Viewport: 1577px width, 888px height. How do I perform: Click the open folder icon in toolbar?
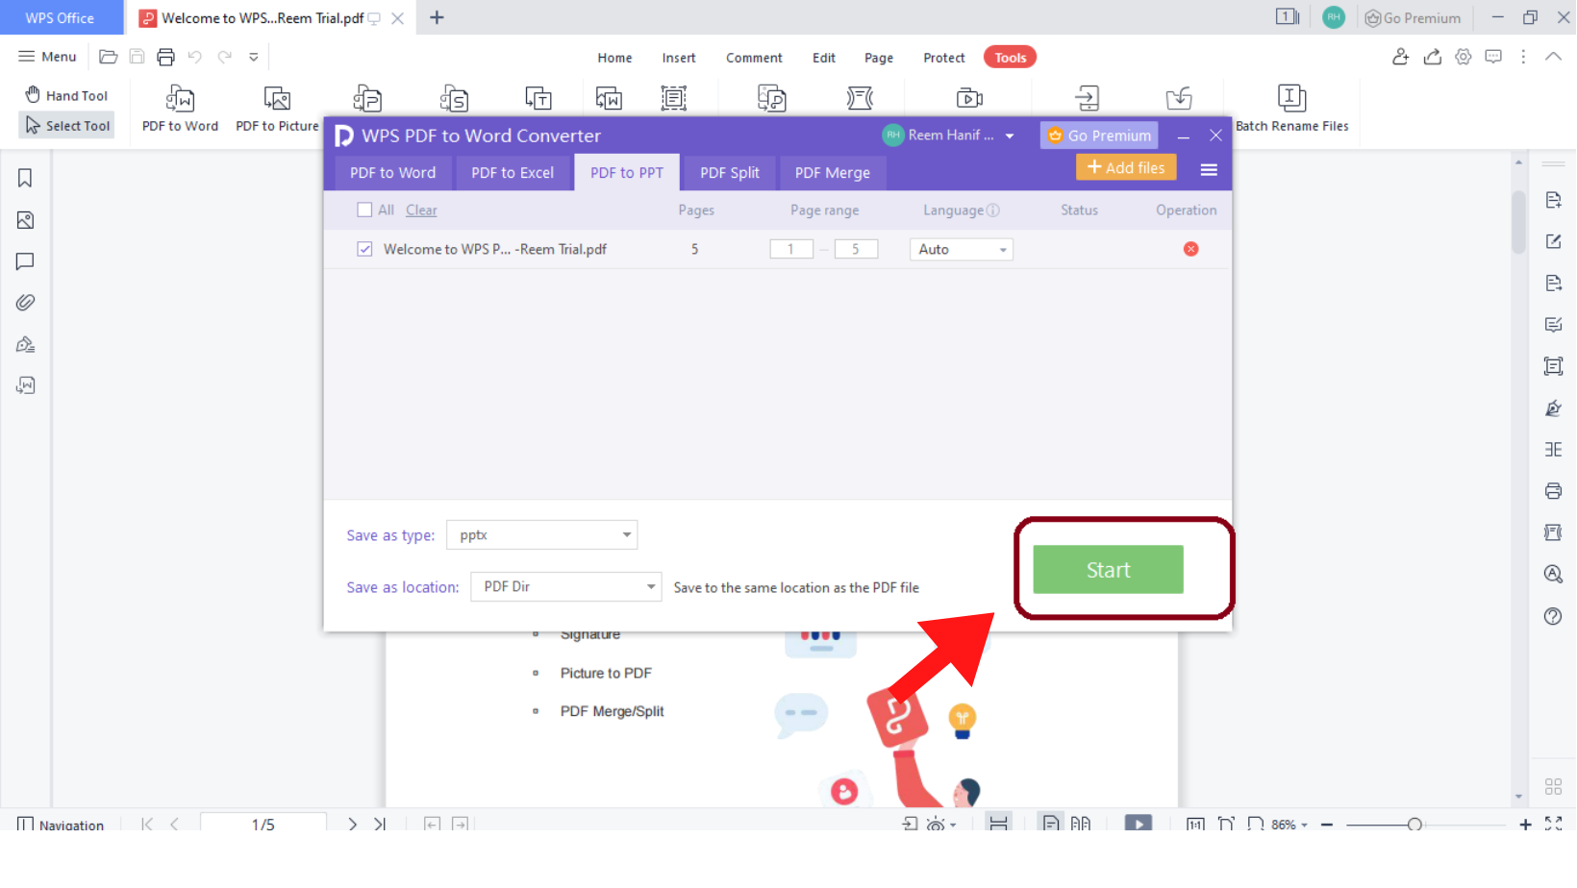(109, 57)
